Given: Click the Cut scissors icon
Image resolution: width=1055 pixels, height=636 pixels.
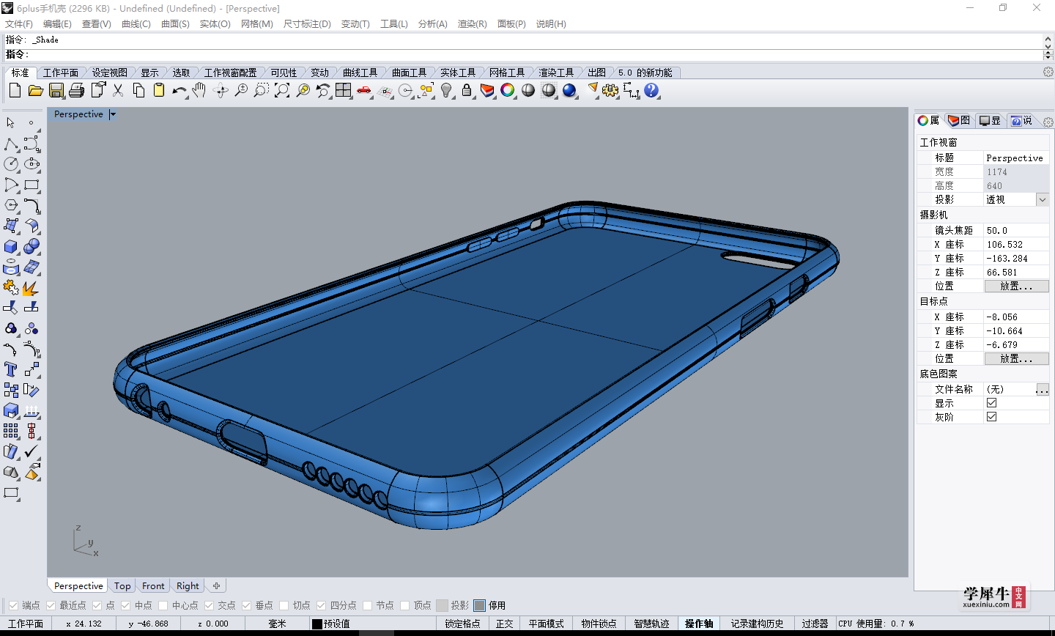Looking at the screenshot, I should [118, 90].
